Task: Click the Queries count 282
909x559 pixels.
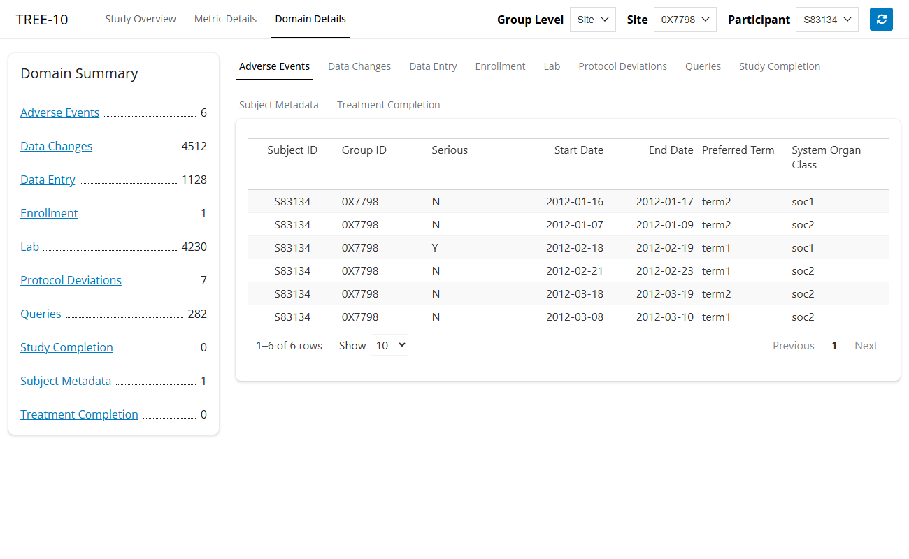Action: coord(197,314)
